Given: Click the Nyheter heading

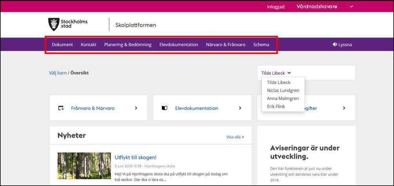Looking at the screenshot, I should 71,135.
